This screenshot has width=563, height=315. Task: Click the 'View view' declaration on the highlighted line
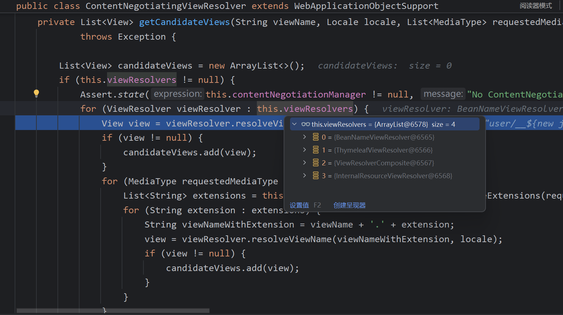coord(126,124)
